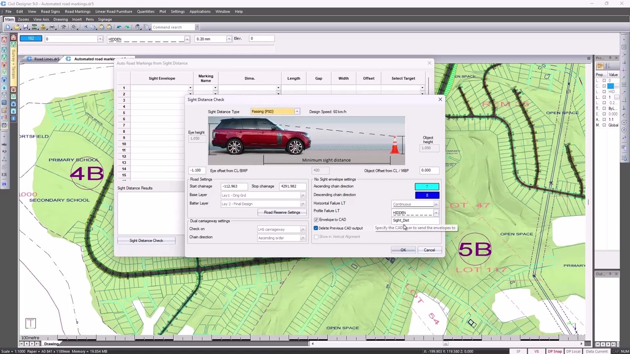Click the cyan Ascending chain direction color swatch
The image size is (630, 354).
(x=427, y=187)
